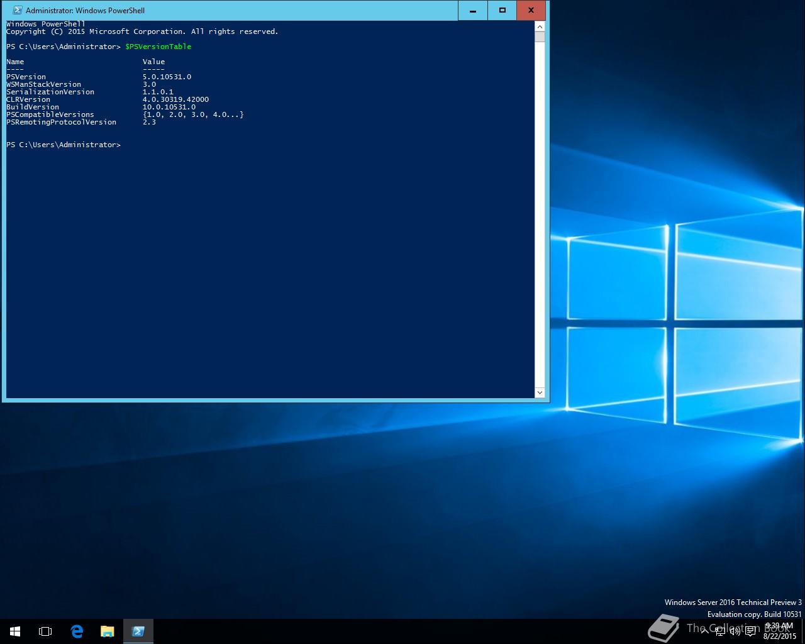The height and width of the screenshot is (644, 805).
Task: Click the scroll down arrow in PowerShell
Action: click(540, 392)
